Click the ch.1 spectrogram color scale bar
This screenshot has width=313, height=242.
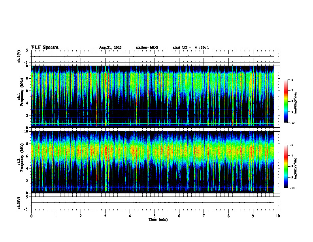tap(286, 101)
